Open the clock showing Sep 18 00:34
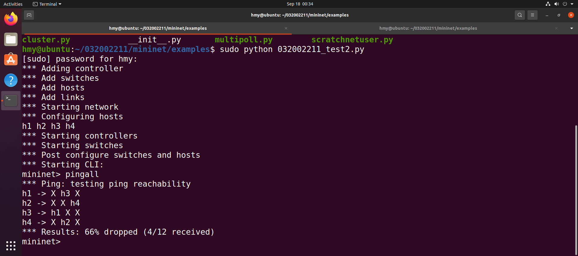This screenshot has height=256, width=578. pos(300,4)
